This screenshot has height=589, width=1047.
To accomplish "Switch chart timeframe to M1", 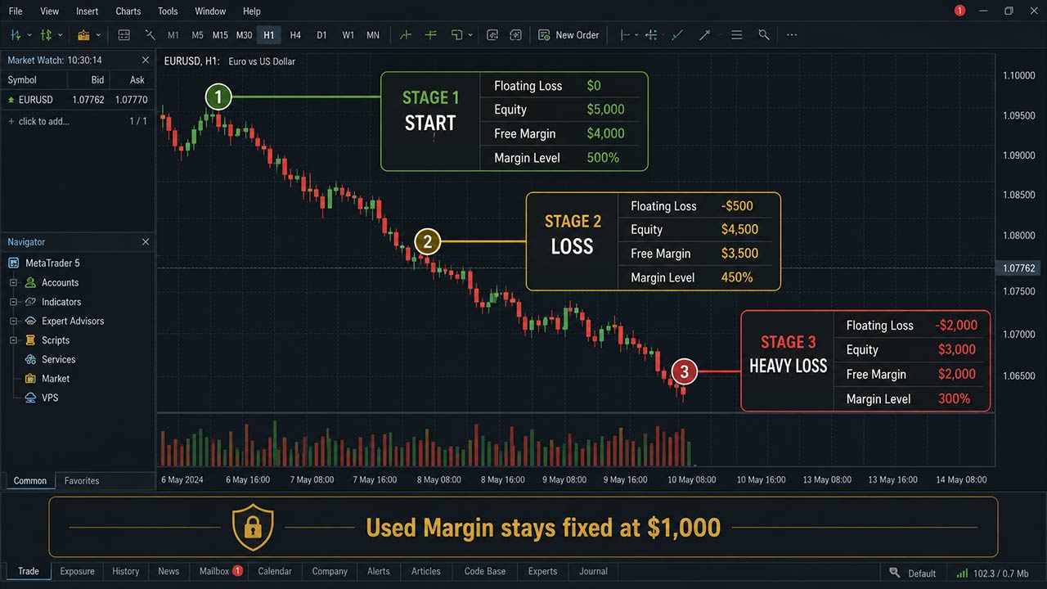I will click(173, 35).
